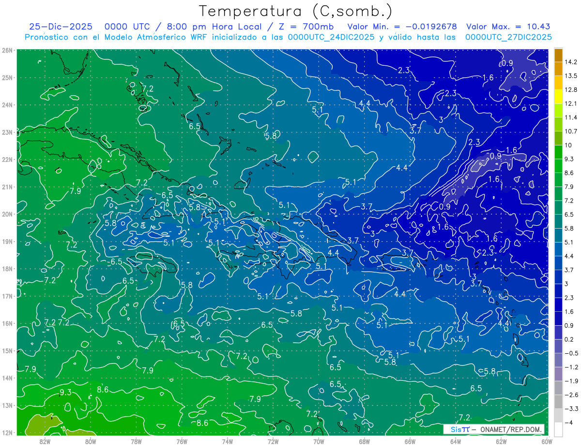Click the colorbar label 11.4
581x448 pixels.
571,117
